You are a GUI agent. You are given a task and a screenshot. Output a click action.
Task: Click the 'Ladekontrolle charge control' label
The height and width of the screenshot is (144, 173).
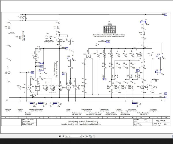(x=104, y=110)
